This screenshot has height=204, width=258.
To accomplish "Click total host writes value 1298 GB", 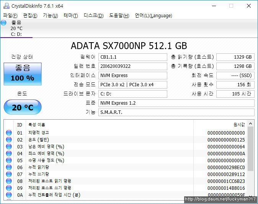I will (x=235, y=66).
